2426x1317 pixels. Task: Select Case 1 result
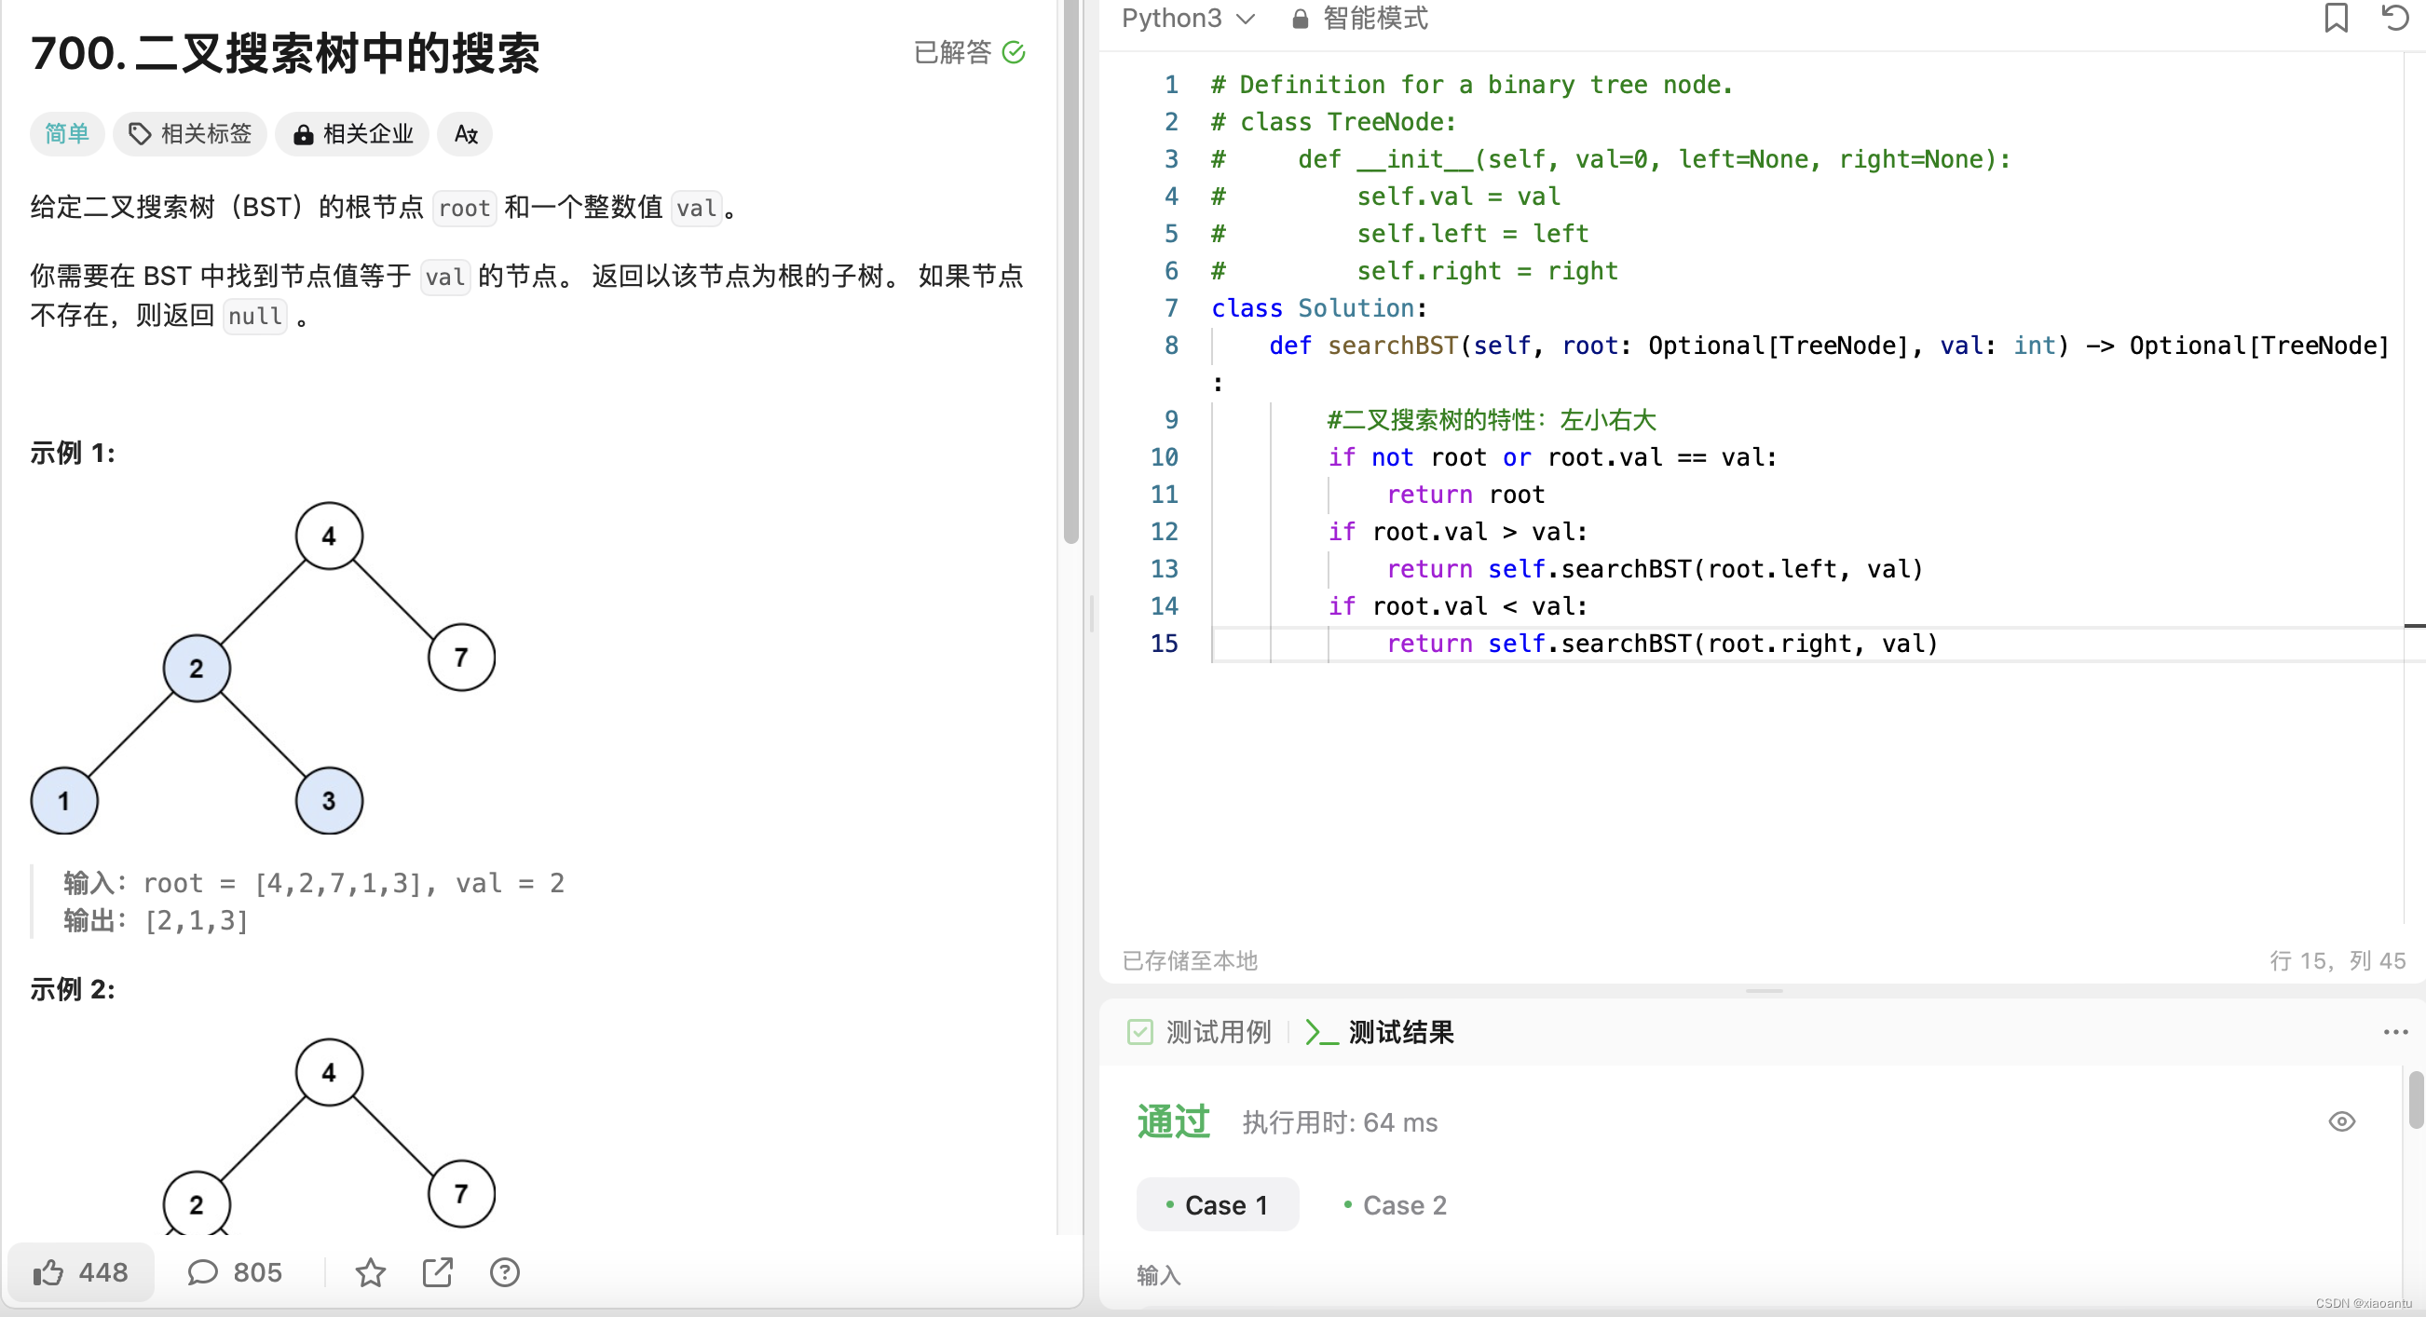click(1217, 1204)
